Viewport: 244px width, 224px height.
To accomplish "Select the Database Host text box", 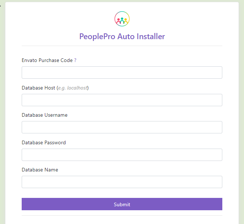I will pos(122,100).
